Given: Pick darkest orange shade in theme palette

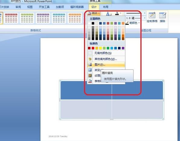Looking at the screenshot, I should coord(123,39).
